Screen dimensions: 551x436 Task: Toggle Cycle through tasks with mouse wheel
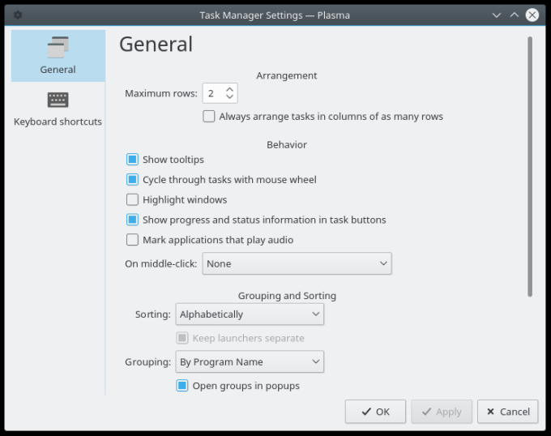[x=133, y=180]
